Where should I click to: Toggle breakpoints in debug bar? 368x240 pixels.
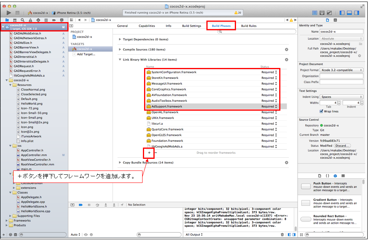81,205
